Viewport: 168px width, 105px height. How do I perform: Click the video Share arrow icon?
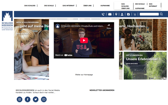(x=109, y=26)
